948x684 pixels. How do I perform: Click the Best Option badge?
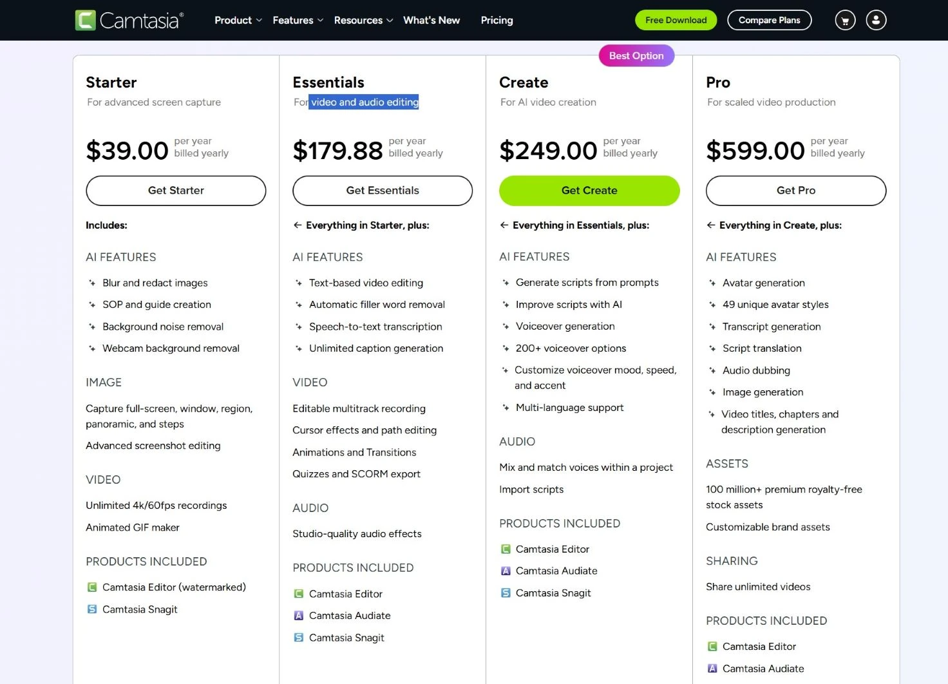click(x=636, y=55)
